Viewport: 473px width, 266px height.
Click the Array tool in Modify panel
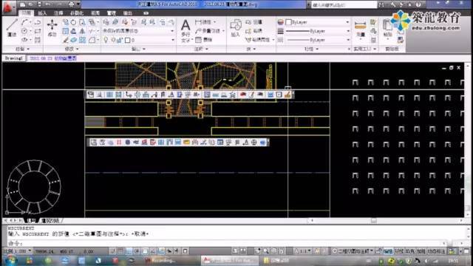coord(82,40)
